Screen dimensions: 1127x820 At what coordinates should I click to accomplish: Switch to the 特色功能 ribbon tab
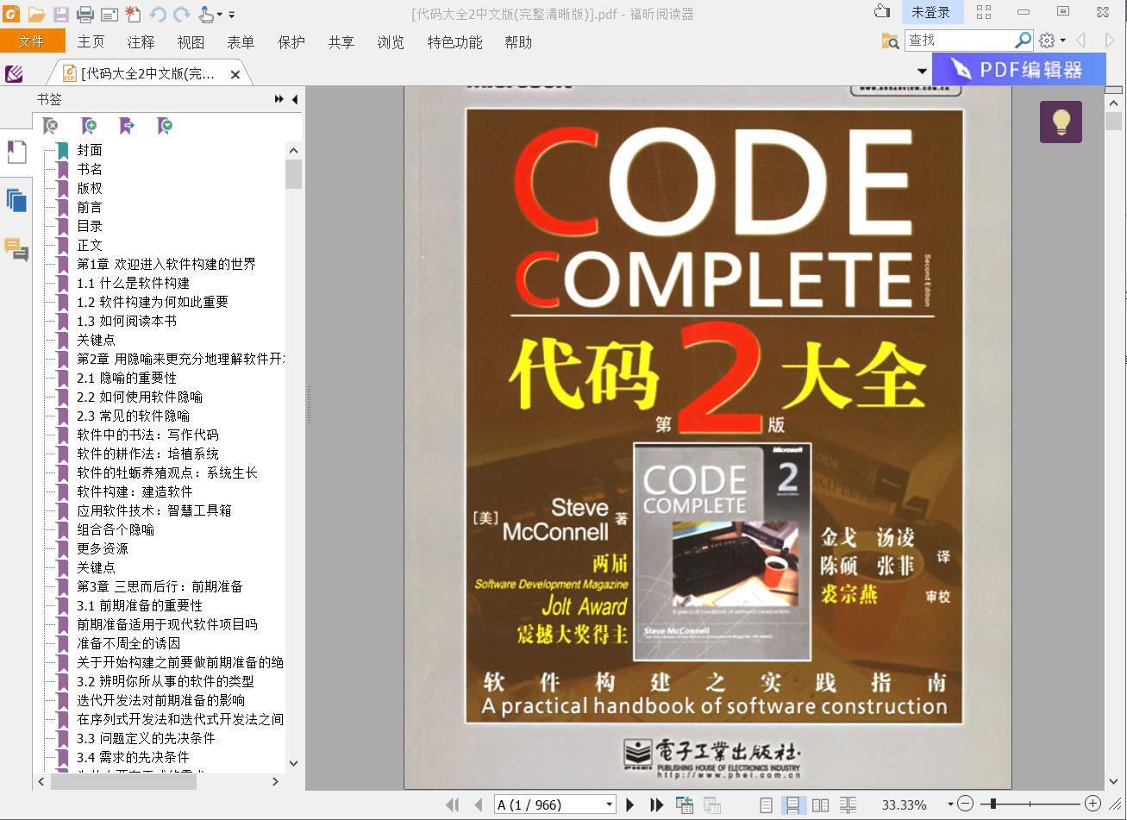[x=454, y=42]
